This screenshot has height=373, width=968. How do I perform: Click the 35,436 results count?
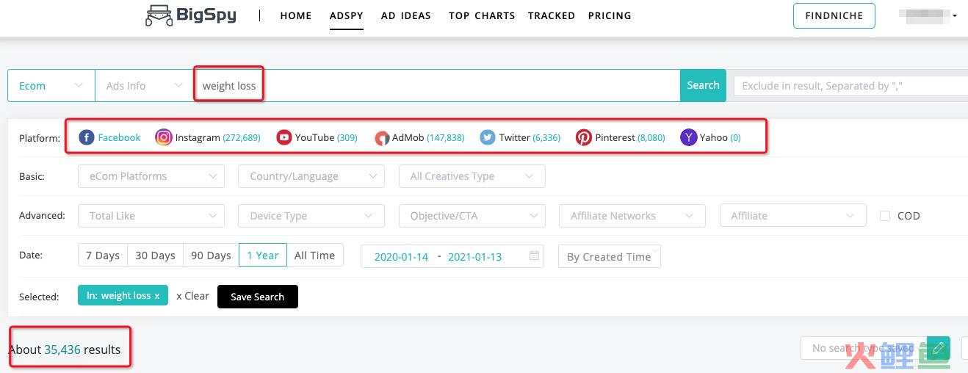pos(62,350)
